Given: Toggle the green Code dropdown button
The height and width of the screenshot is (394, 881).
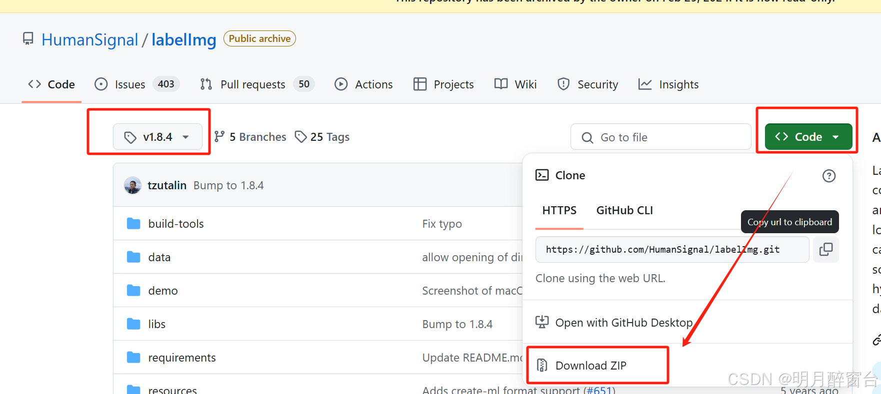Looking at the screenshot, I should coord(808,137).
